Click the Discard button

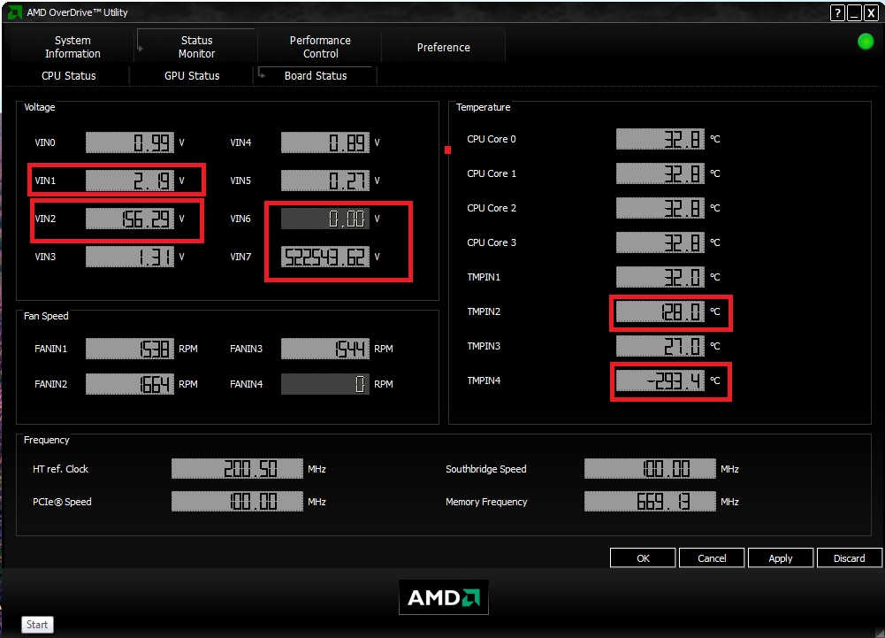850,557
